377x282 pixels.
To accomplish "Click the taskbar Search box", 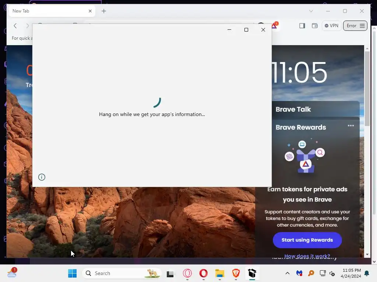I will point(121,273).
